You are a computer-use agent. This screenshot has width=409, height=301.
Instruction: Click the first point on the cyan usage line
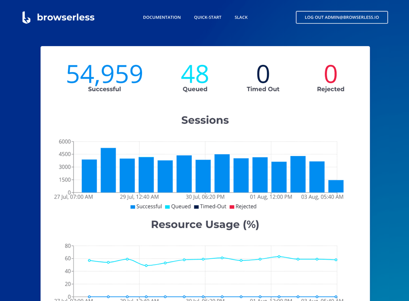click(x=89, y=260)
